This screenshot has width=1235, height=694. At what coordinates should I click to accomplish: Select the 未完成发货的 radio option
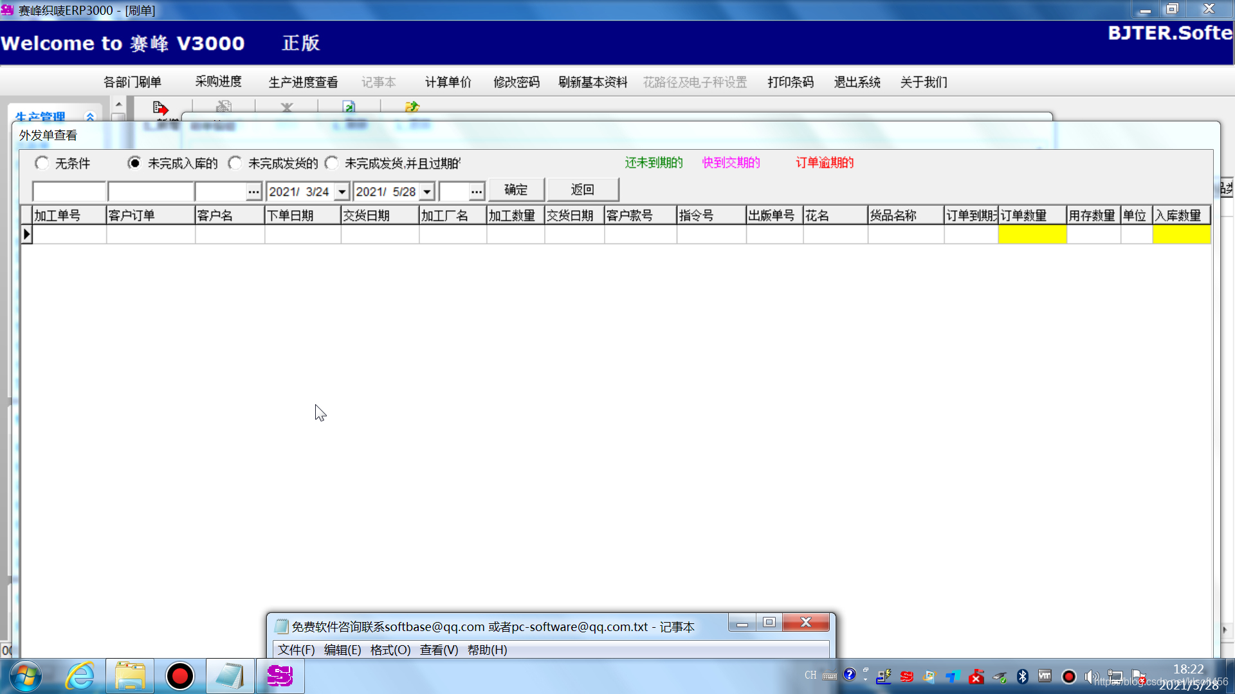[x=235, y=163]
